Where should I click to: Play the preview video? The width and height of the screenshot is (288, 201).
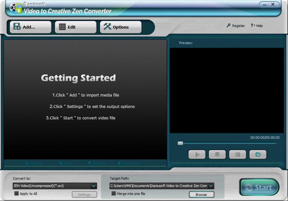pyautogui.click(x=197, y=154)
